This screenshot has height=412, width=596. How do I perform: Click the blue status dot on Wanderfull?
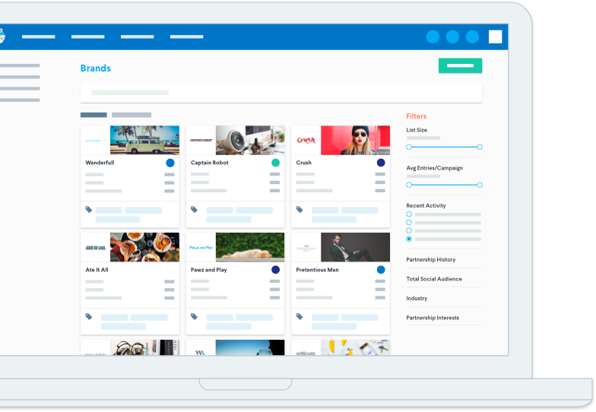click(x=170, y=163)
